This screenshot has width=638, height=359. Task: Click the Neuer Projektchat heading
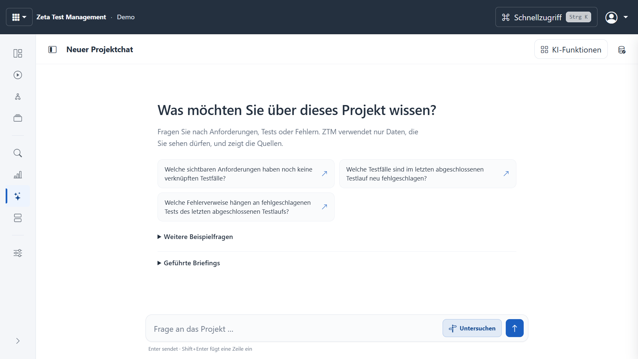[x=100, y=50]
